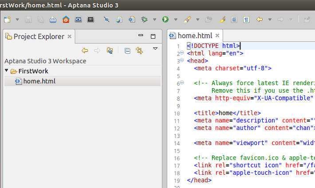The image size is (315, 188).
Task: Close the home.html editor tab
Action: 217,35
